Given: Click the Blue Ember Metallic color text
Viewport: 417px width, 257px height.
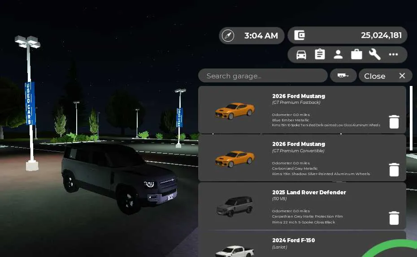Looking at the screenshot, I should click(291, 120).
